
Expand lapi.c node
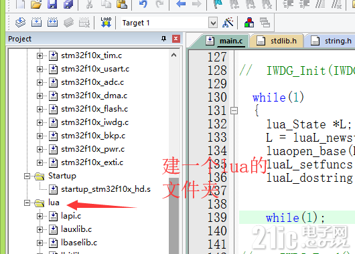40,217
